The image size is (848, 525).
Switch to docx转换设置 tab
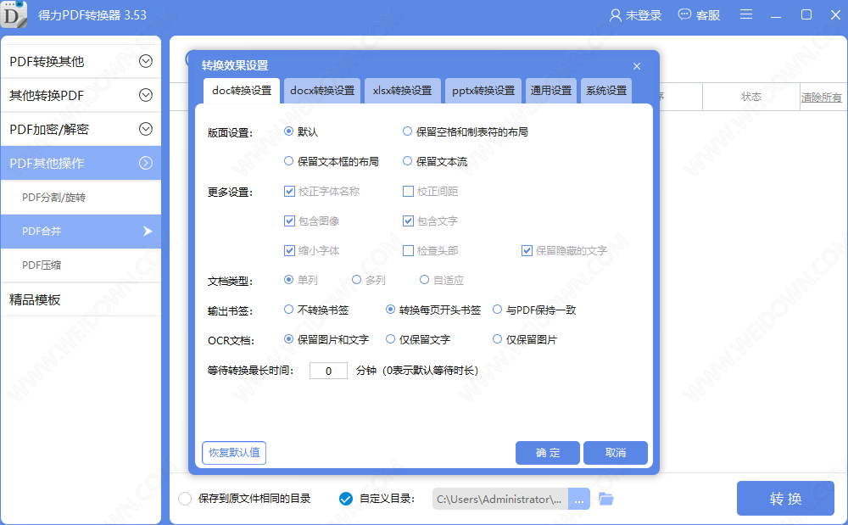(x=321, y=91)
